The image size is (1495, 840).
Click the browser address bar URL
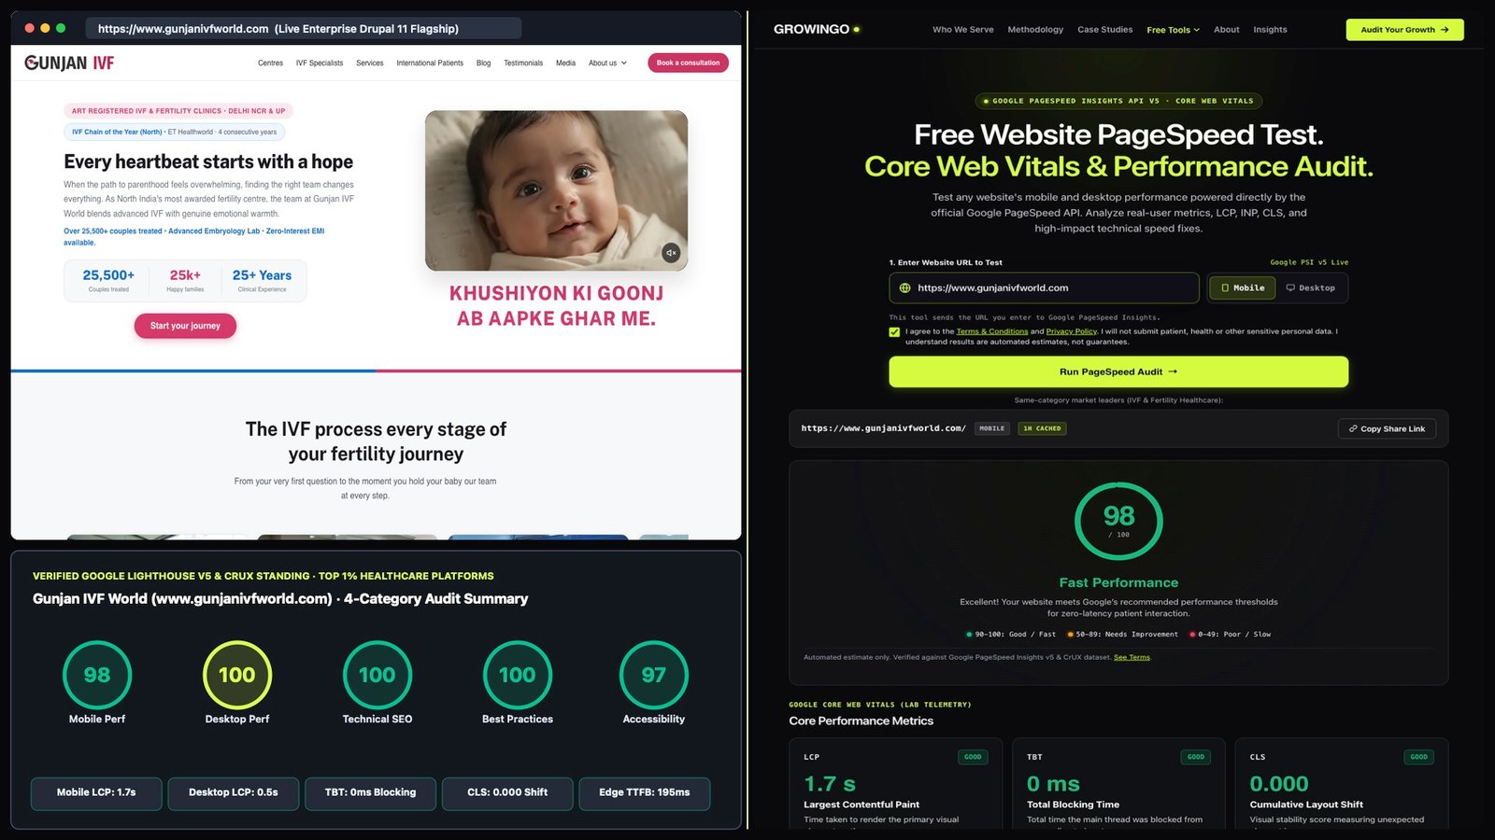[x=304, y=29]
